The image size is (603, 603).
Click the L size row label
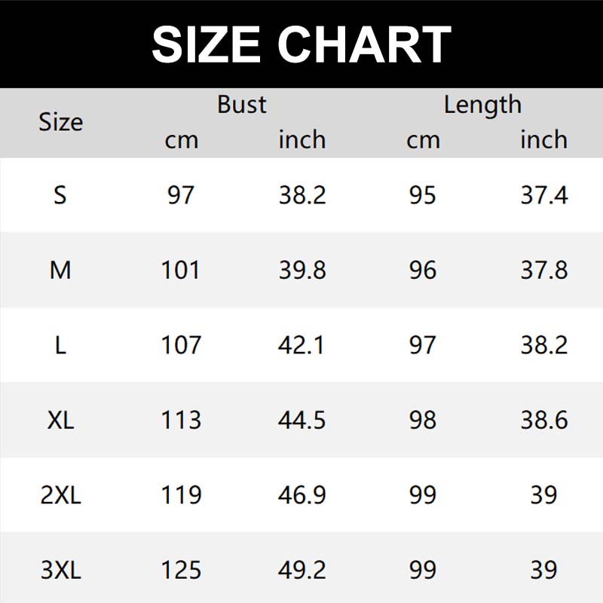[60, 345]
